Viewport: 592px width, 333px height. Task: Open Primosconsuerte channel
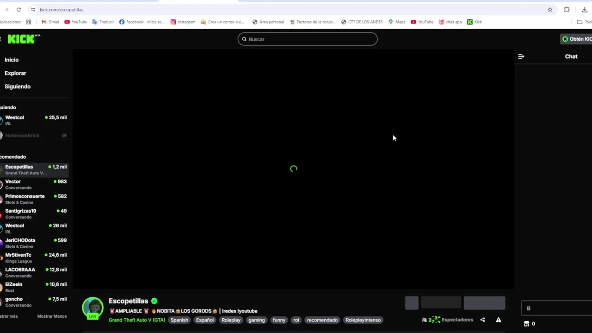34,199
